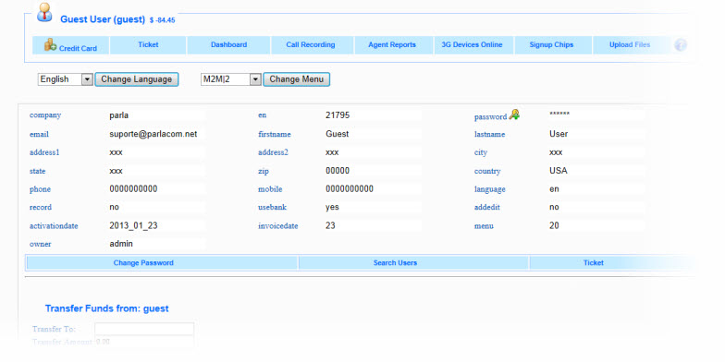725x362 pixels.
Task: Open the Credit Card menu item
Action: 70,45
